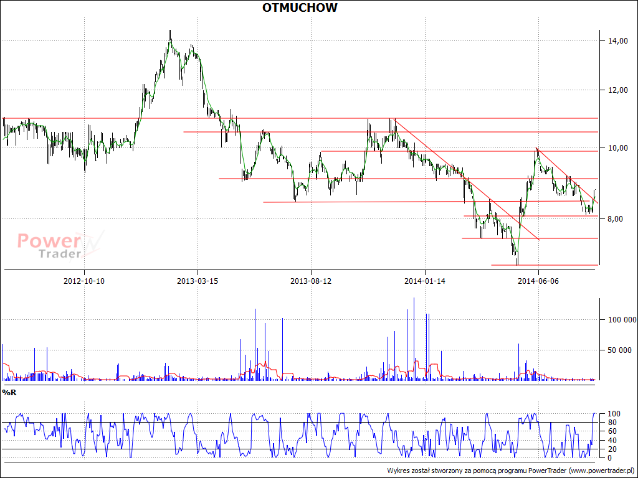Image resolution: width=638 pixels, height=478 pixels.
Task: Click the PowerTrader footer credit text
Action: click(x=511, y=471)
